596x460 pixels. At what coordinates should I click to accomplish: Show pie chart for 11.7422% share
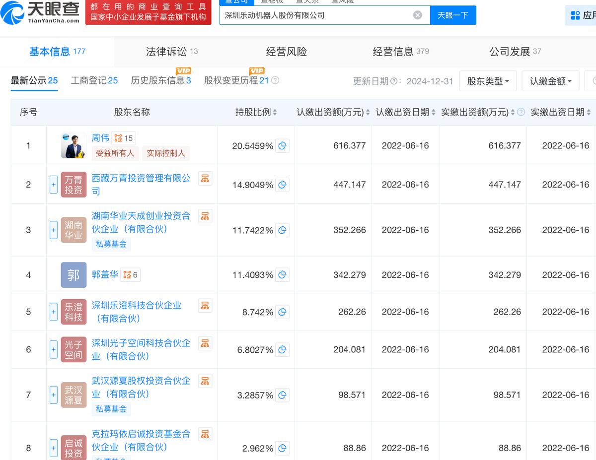pyautogui.click(x=283, y=230)
